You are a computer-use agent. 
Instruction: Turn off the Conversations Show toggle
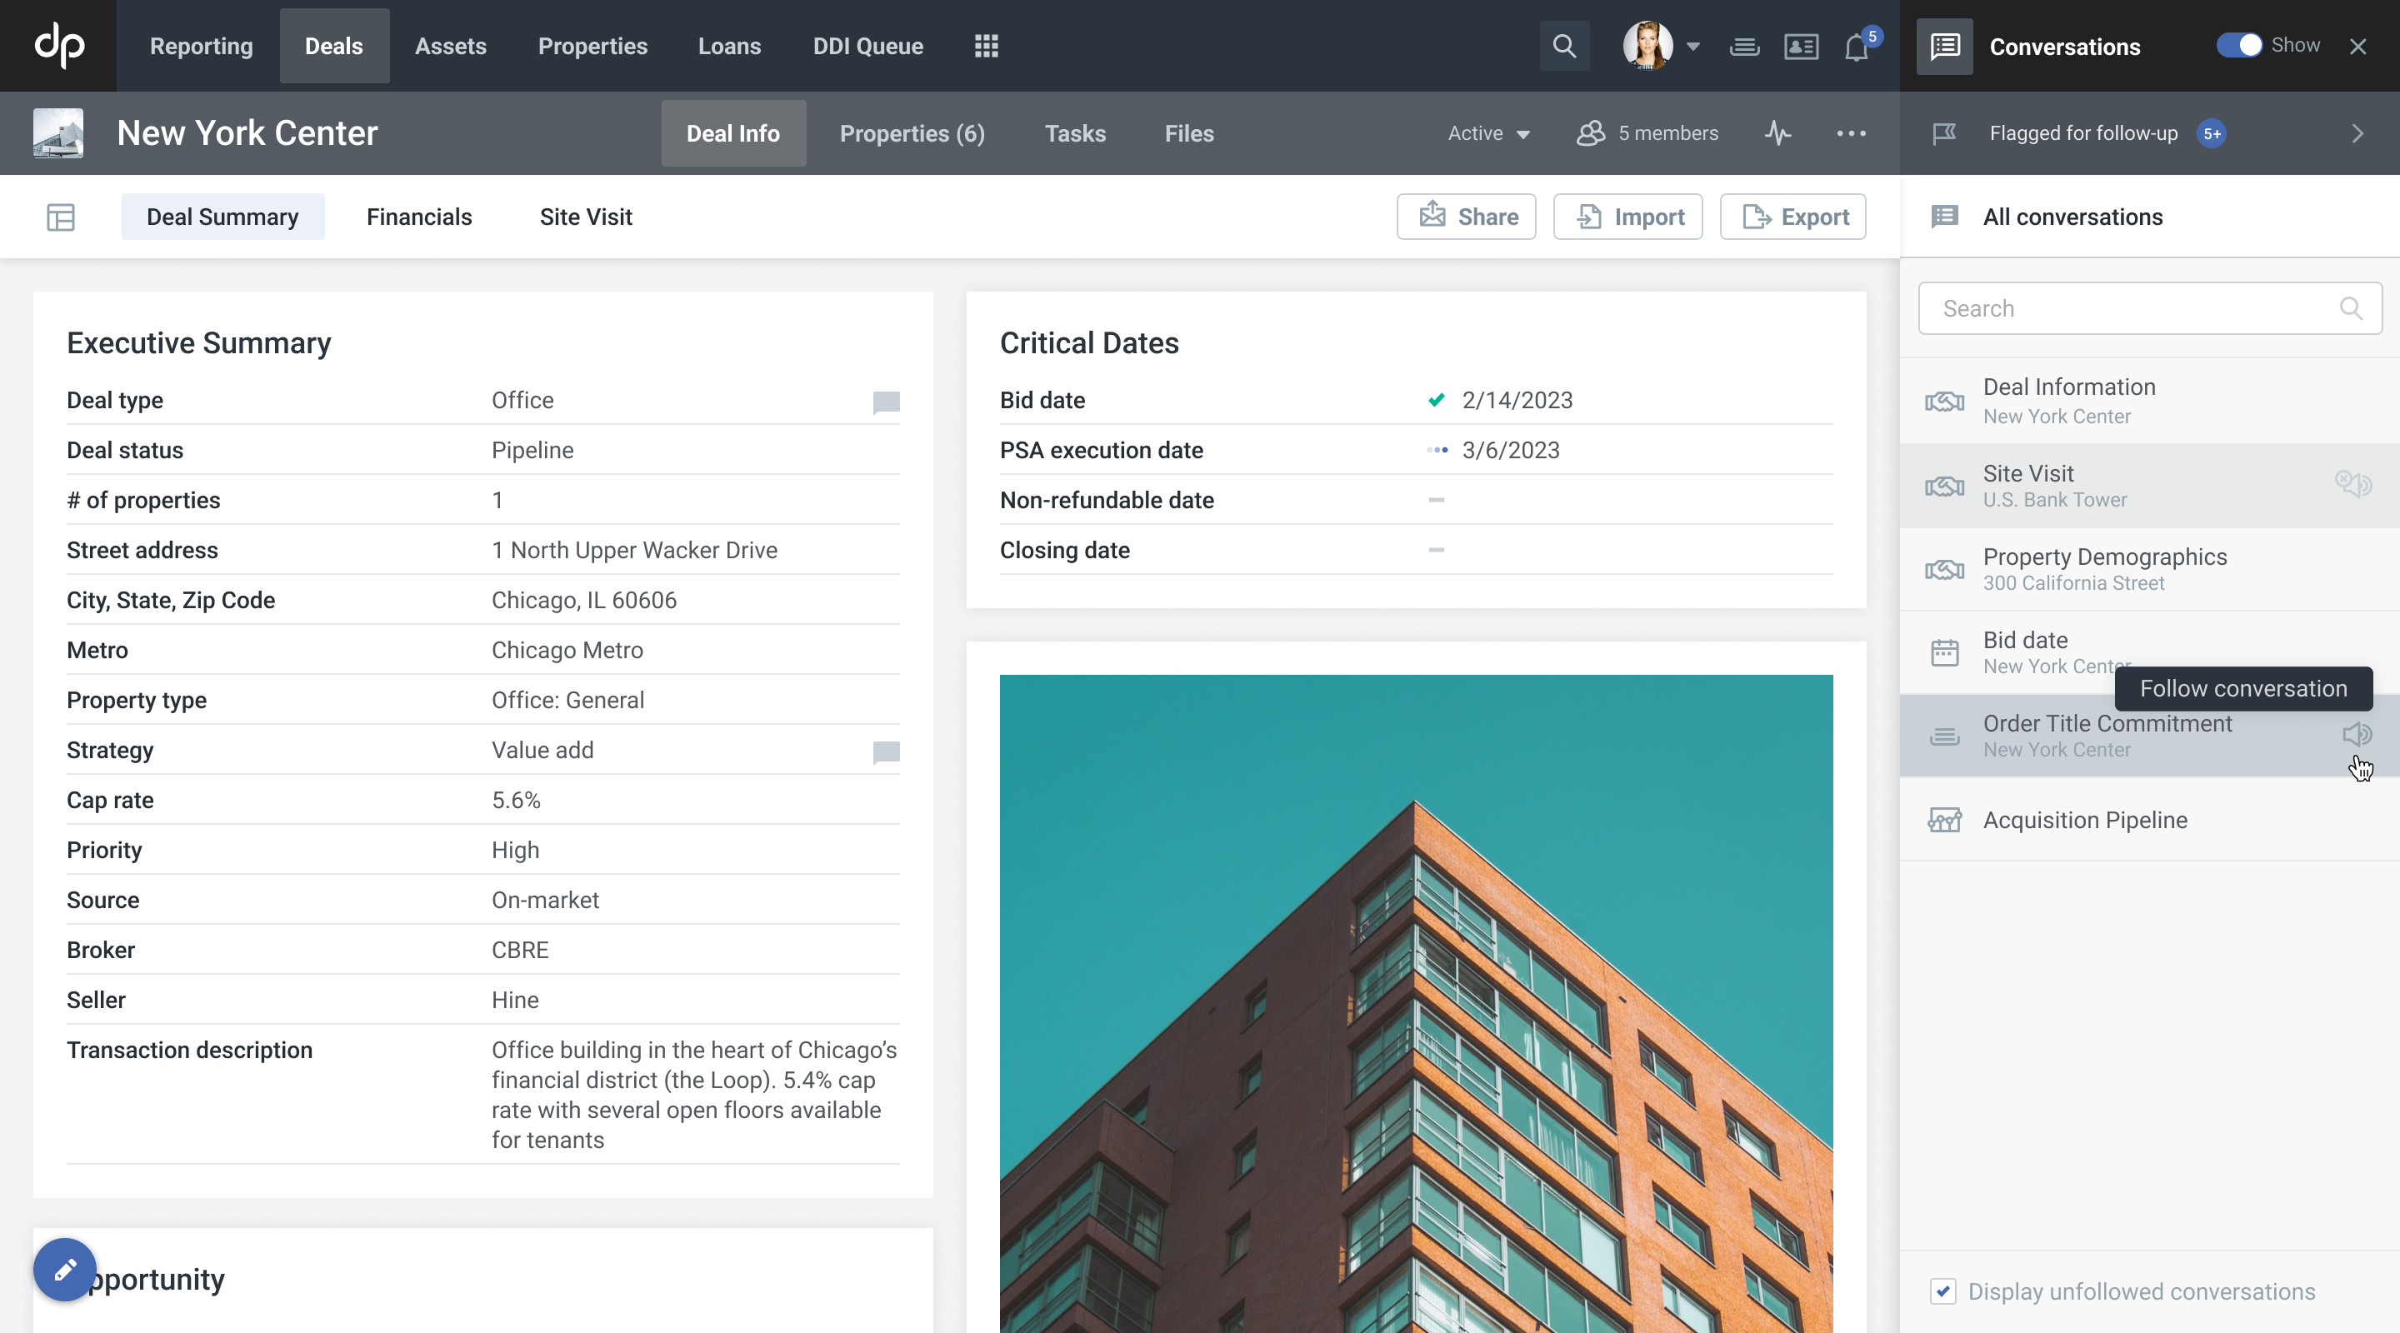click(x=2237, y=46)
